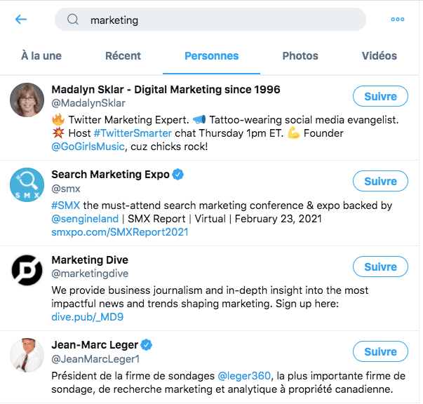Open the smxpo.com/SMXReport2021 link

pyautogui.click(x=120, y=232)
